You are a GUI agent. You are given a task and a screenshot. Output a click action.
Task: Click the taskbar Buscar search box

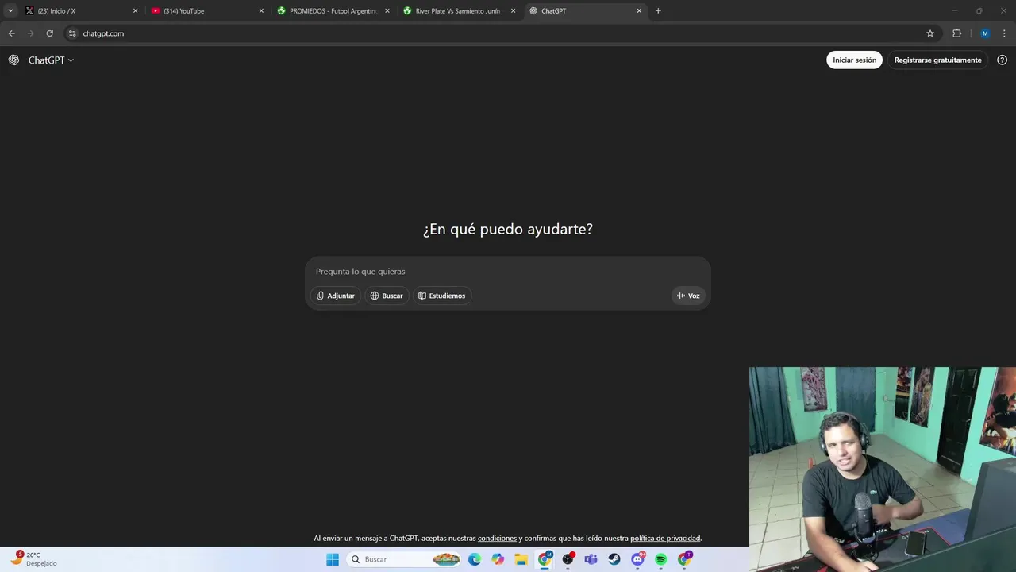click(x=405, y=559)
